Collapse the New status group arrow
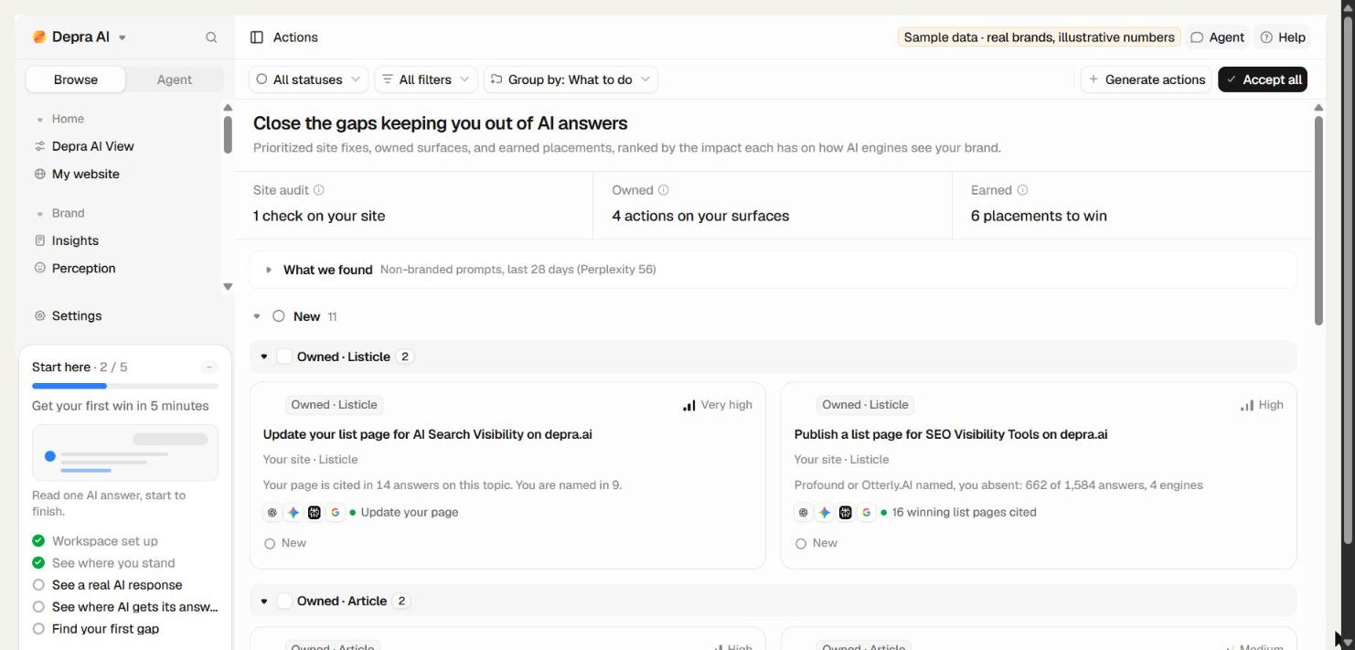The image size is (1355, 650). pos(258,317)
